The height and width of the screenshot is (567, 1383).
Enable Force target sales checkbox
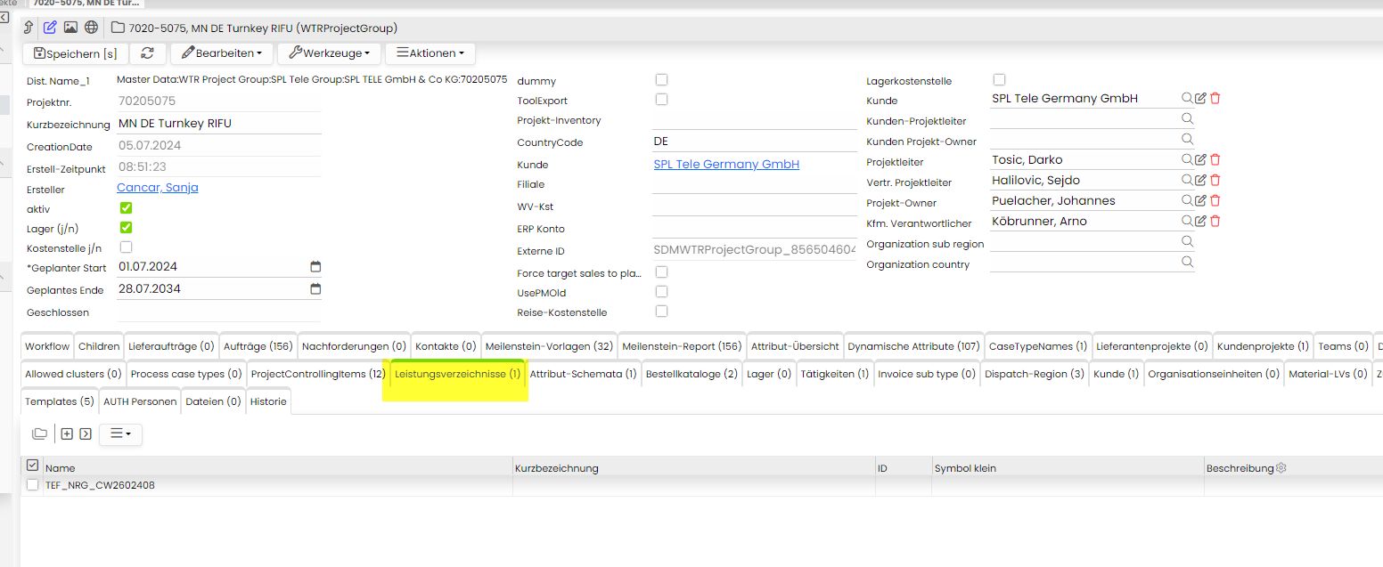661,271
